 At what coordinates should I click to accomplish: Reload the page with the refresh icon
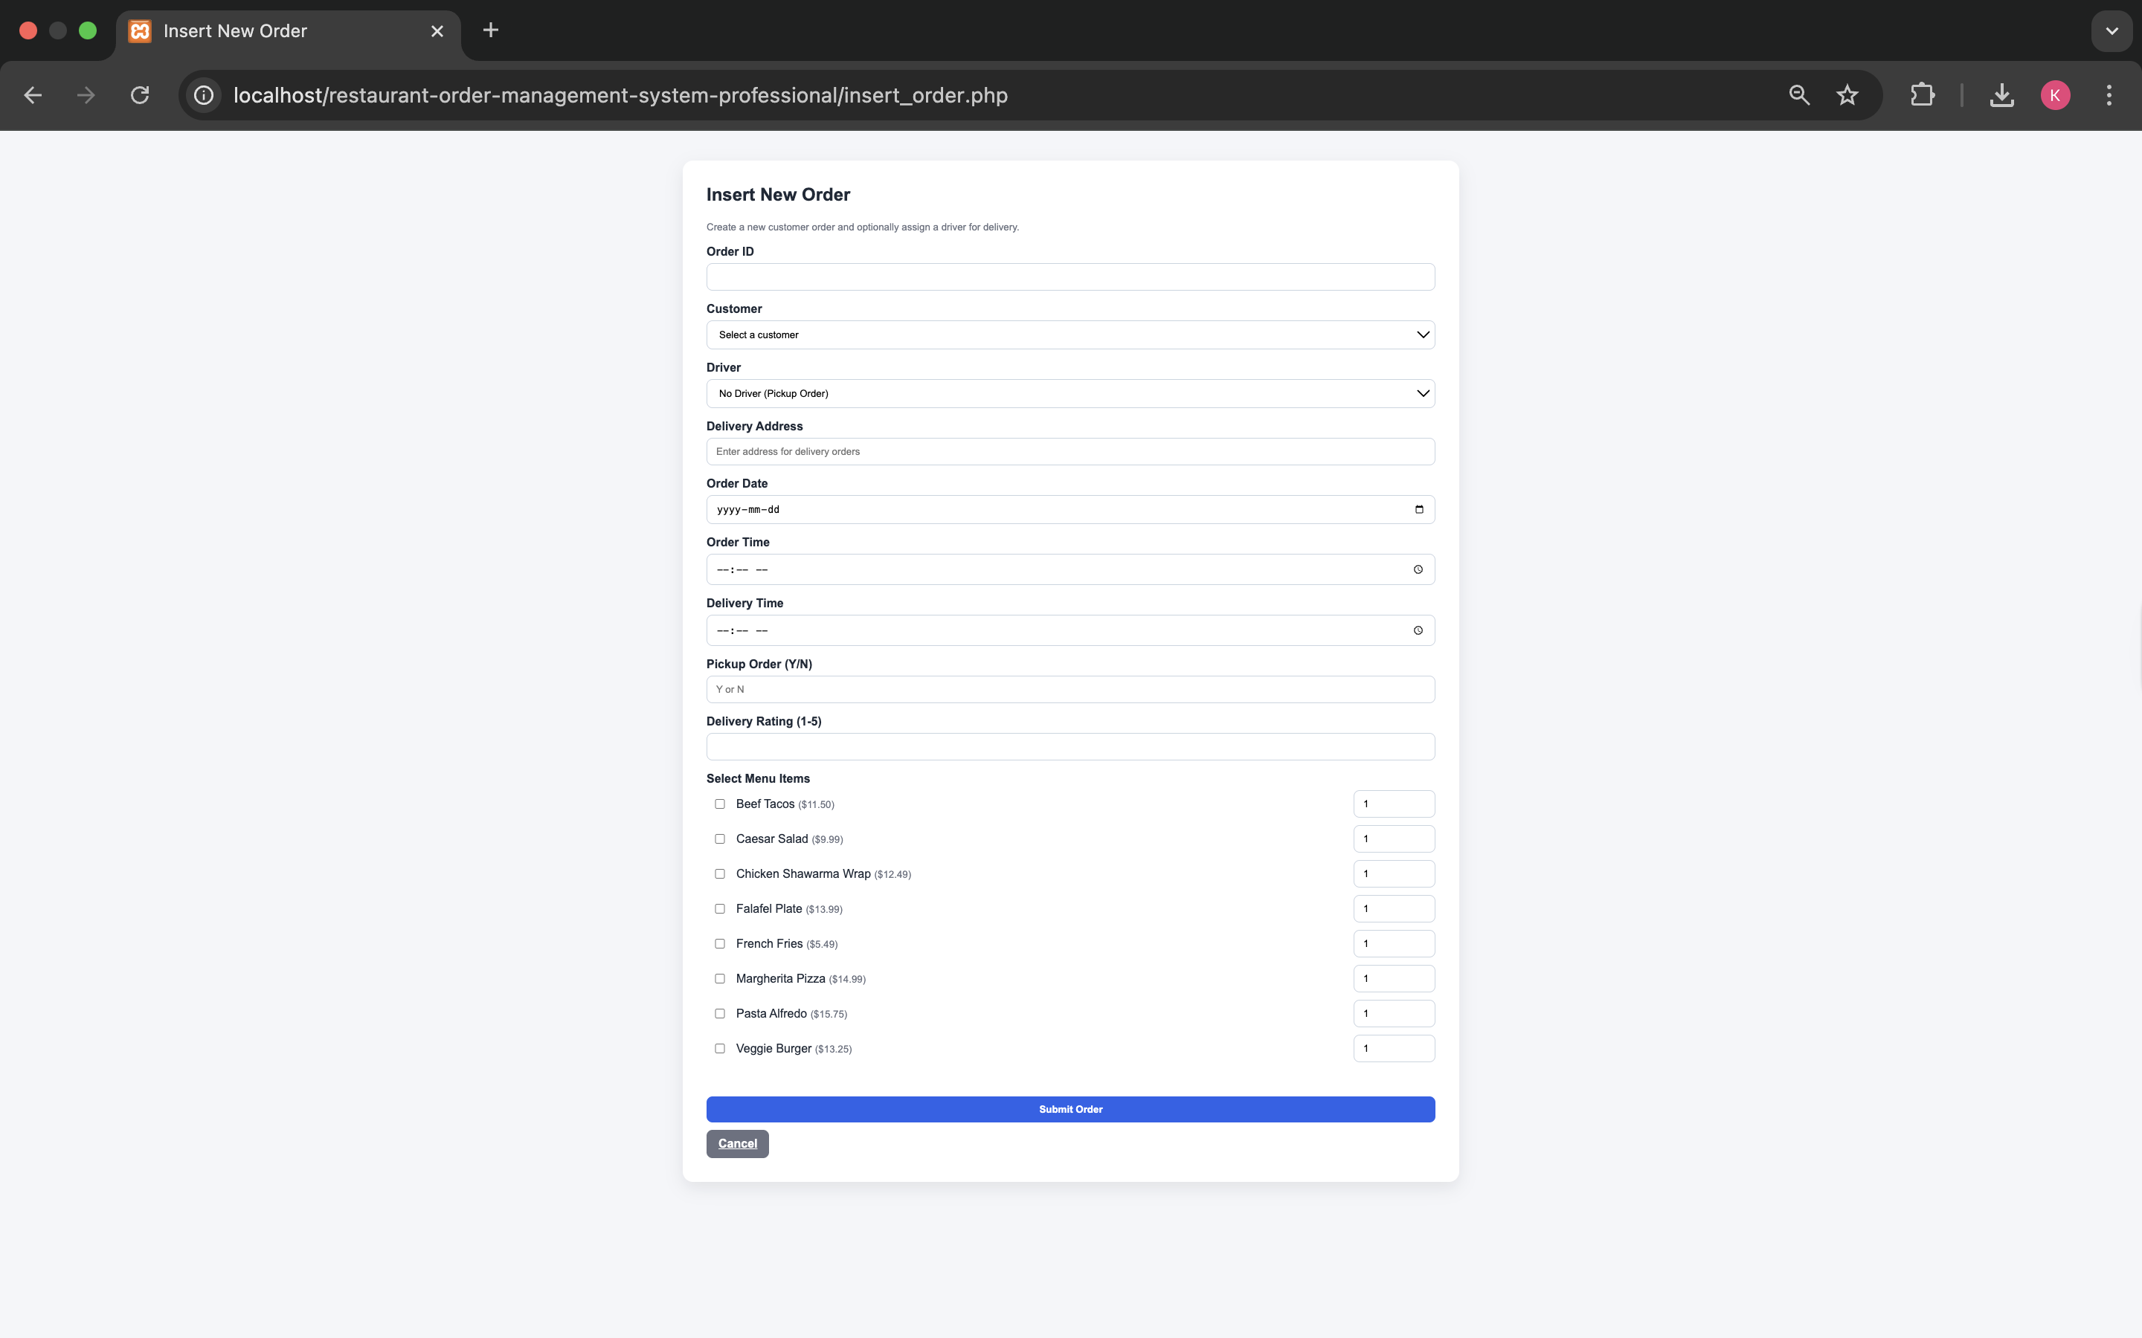tap(140, 96)
